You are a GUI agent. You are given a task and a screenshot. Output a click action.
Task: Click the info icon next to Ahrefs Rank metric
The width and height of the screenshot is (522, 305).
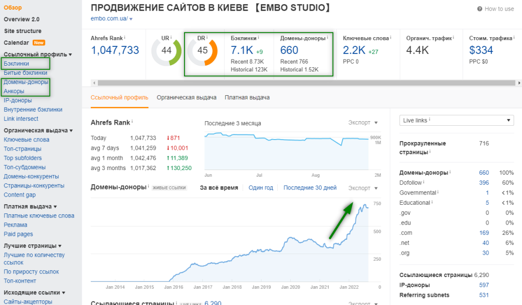point(125,38)
